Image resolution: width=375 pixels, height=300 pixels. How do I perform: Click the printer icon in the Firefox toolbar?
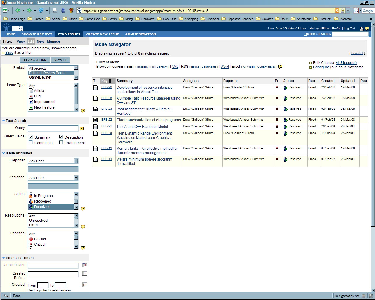point(55,11)
